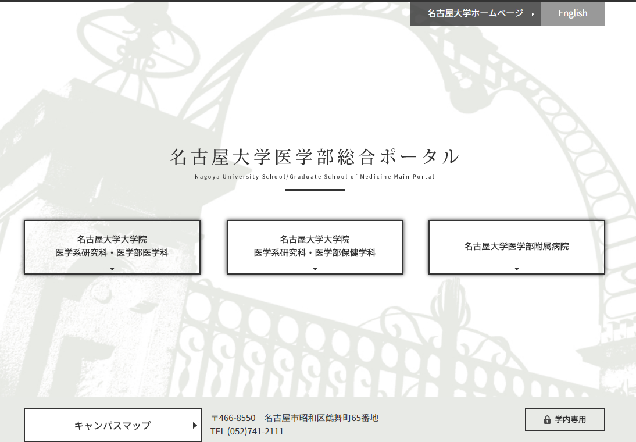Open the 学内専用 restricted link
The width and height of the screenshot is (636, 442).
(x=565, y=419)
